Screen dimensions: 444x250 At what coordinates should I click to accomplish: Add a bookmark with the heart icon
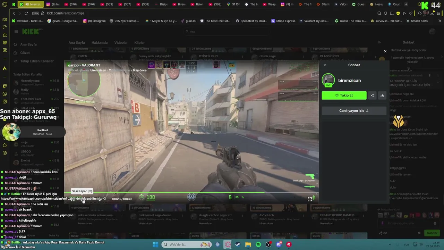pos(411,13)
